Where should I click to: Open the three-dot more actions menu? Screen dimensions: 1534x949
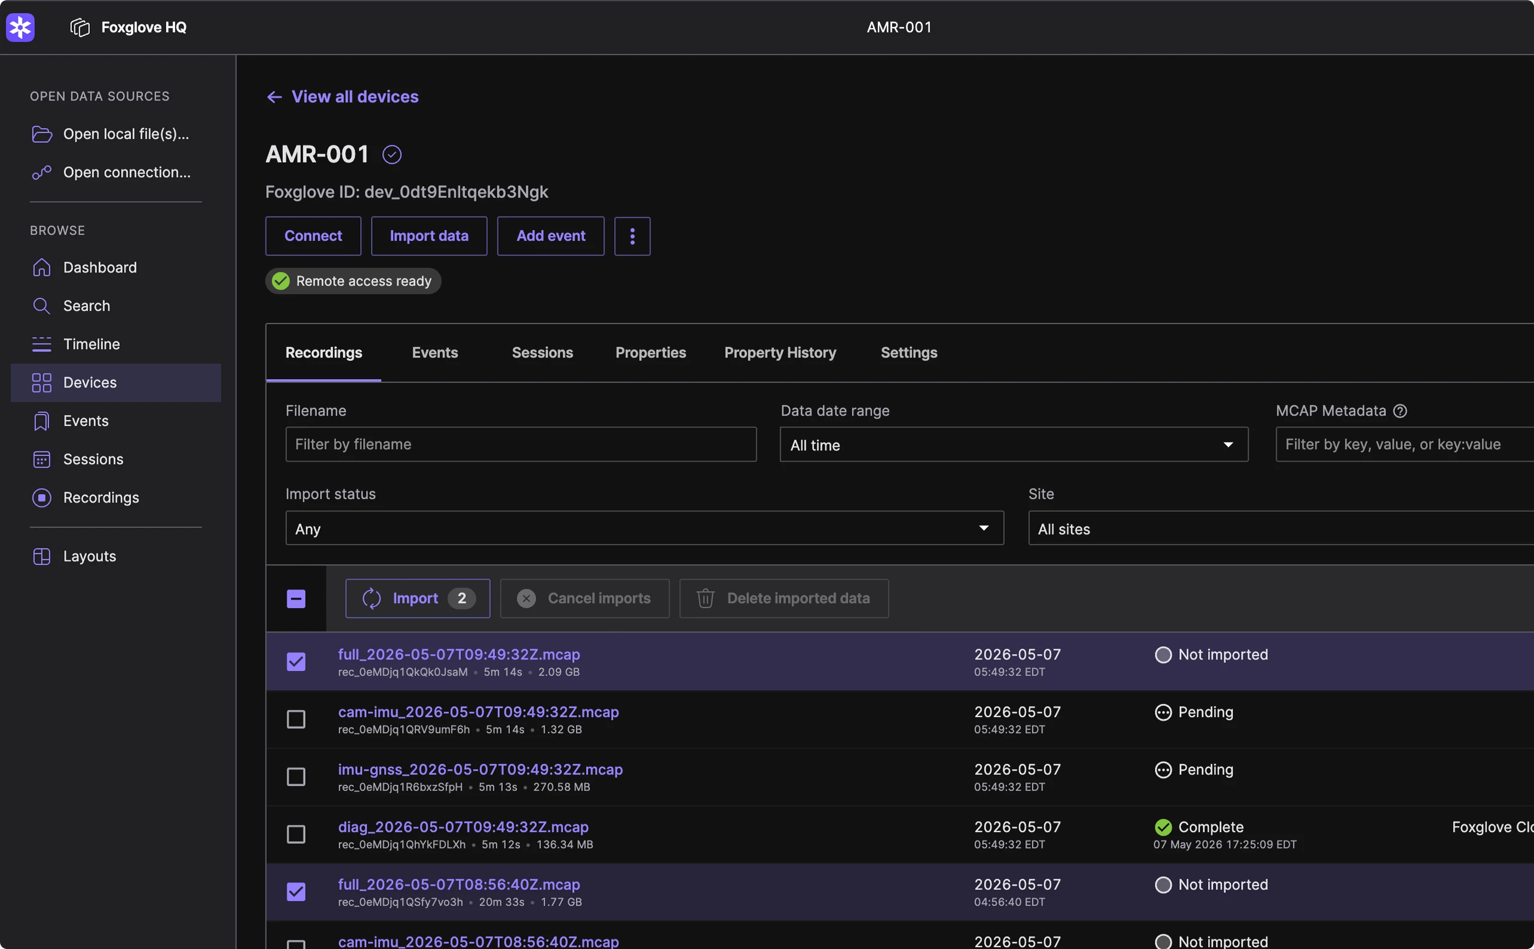pos(632,236)
